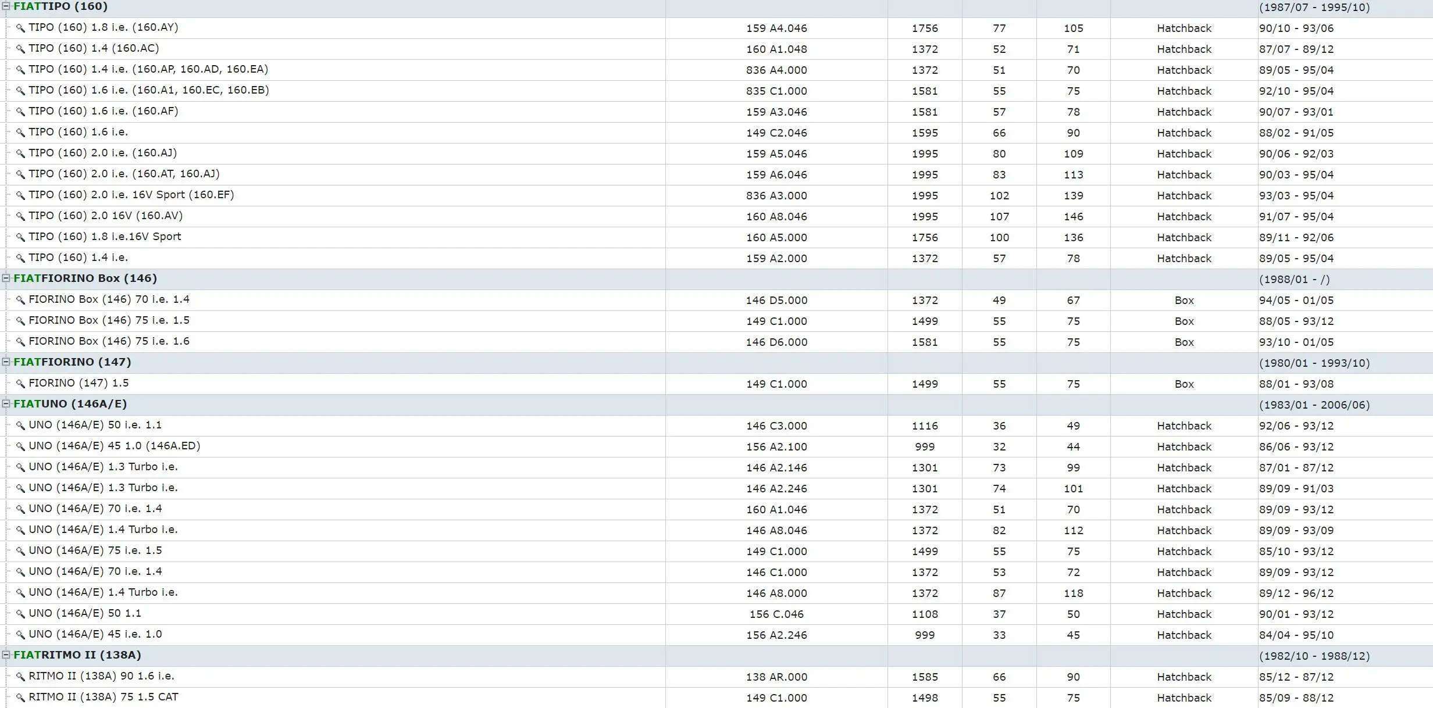Select the FIAT FIORINO Box (146) heading text
Screen dimensions: 1433x708
point(85,278)
